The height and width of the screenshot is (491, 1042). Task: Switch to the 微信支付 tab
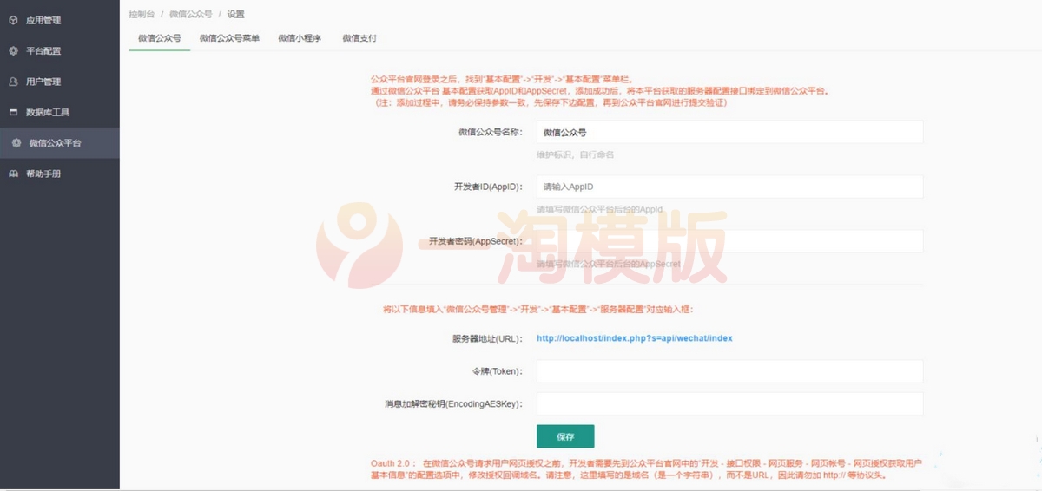[x=359, y=39]
